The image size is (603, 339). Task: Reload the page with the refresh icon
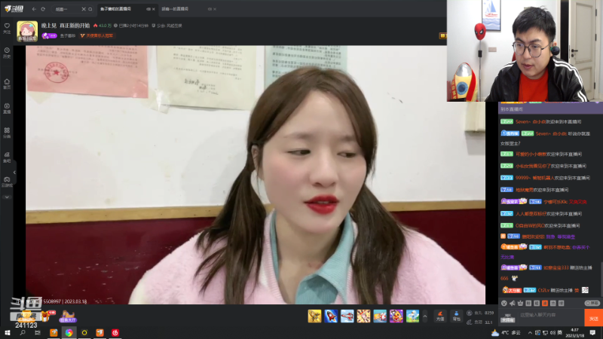[43, 9]
